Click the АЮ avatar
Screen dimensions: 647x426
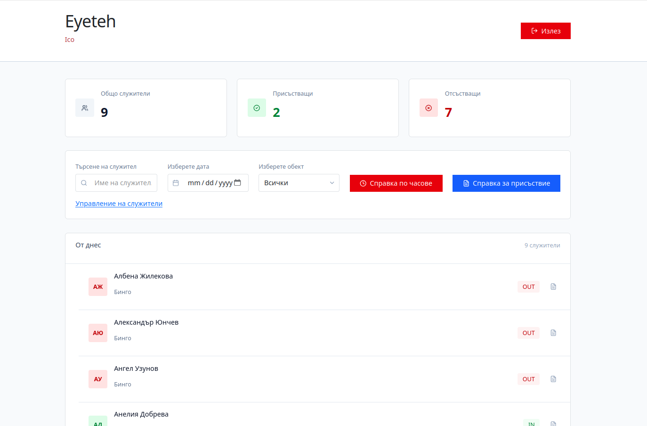pos(98,333)
